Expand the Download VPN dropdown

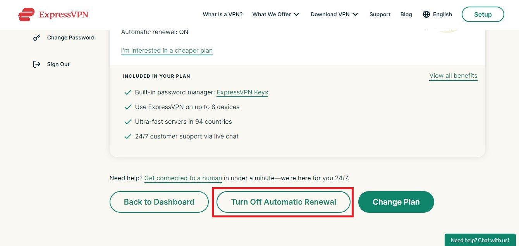click(334, 14)
